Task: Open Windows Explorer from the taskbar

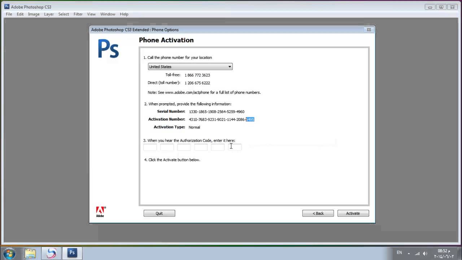Action: [30, 253]
